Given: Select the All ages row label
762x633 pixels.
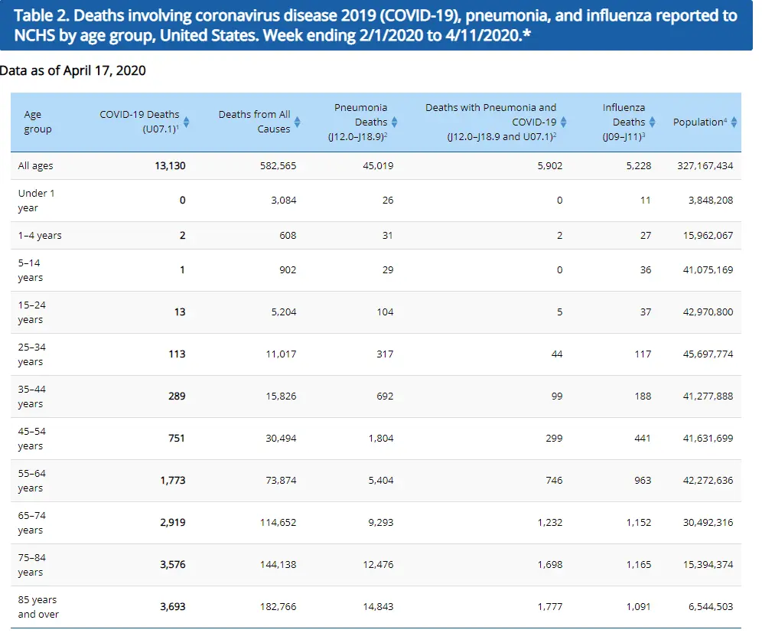Looking at the screenshot, I should [x=36, y=165].
